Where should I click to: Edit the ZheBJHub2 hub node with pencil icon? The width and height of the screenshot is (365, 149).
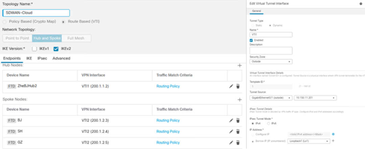[231, 86]
